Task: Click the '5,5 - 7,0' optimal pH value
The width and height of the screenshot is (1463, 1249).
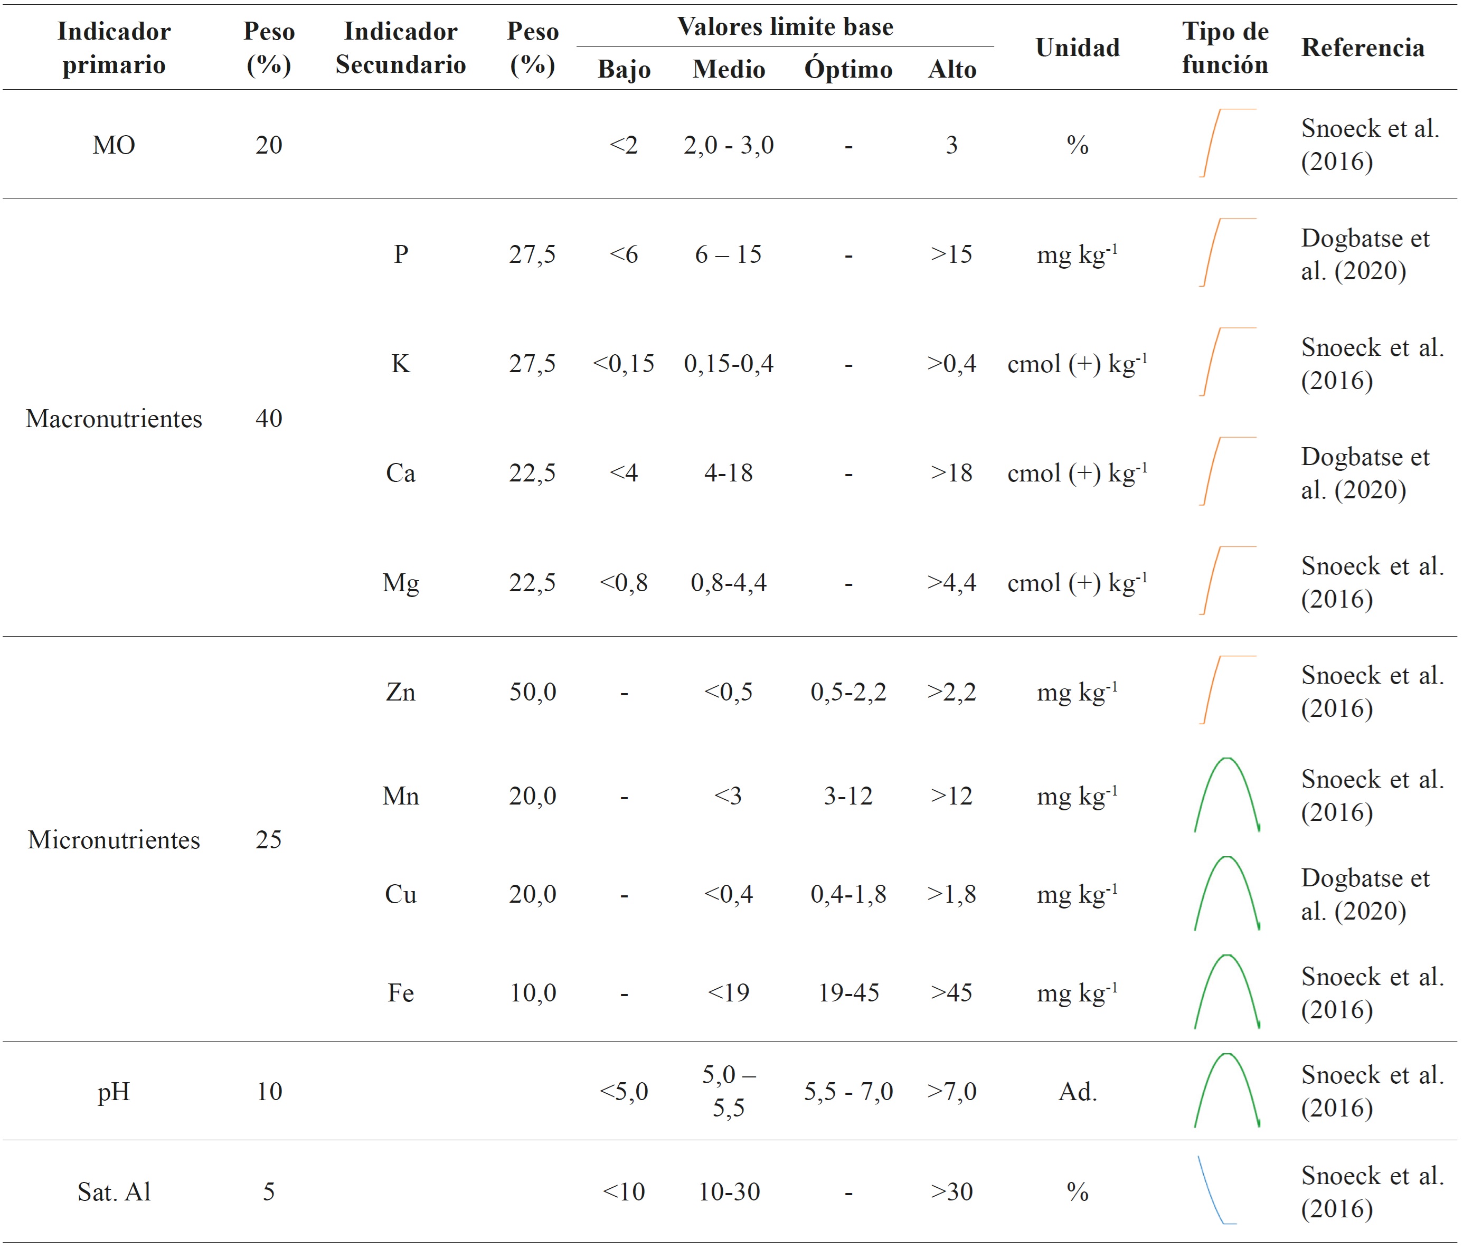Action: pyautogui.click(x=848, y=1092)
